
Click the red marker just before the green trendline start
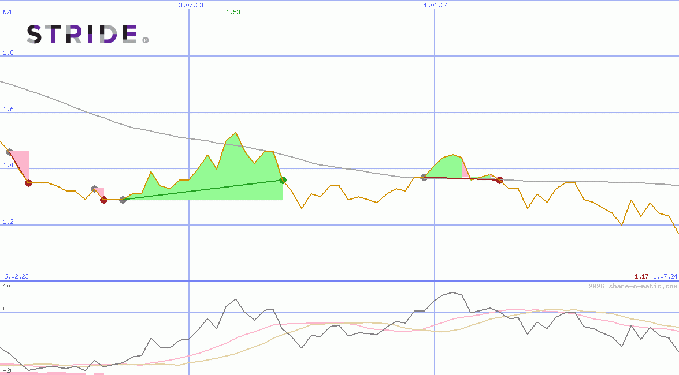(x=103, y=200)
